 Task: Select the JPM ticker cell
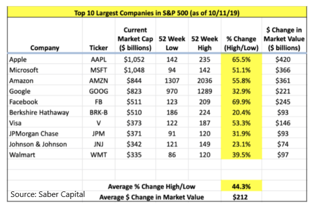(x=98, y=134)
